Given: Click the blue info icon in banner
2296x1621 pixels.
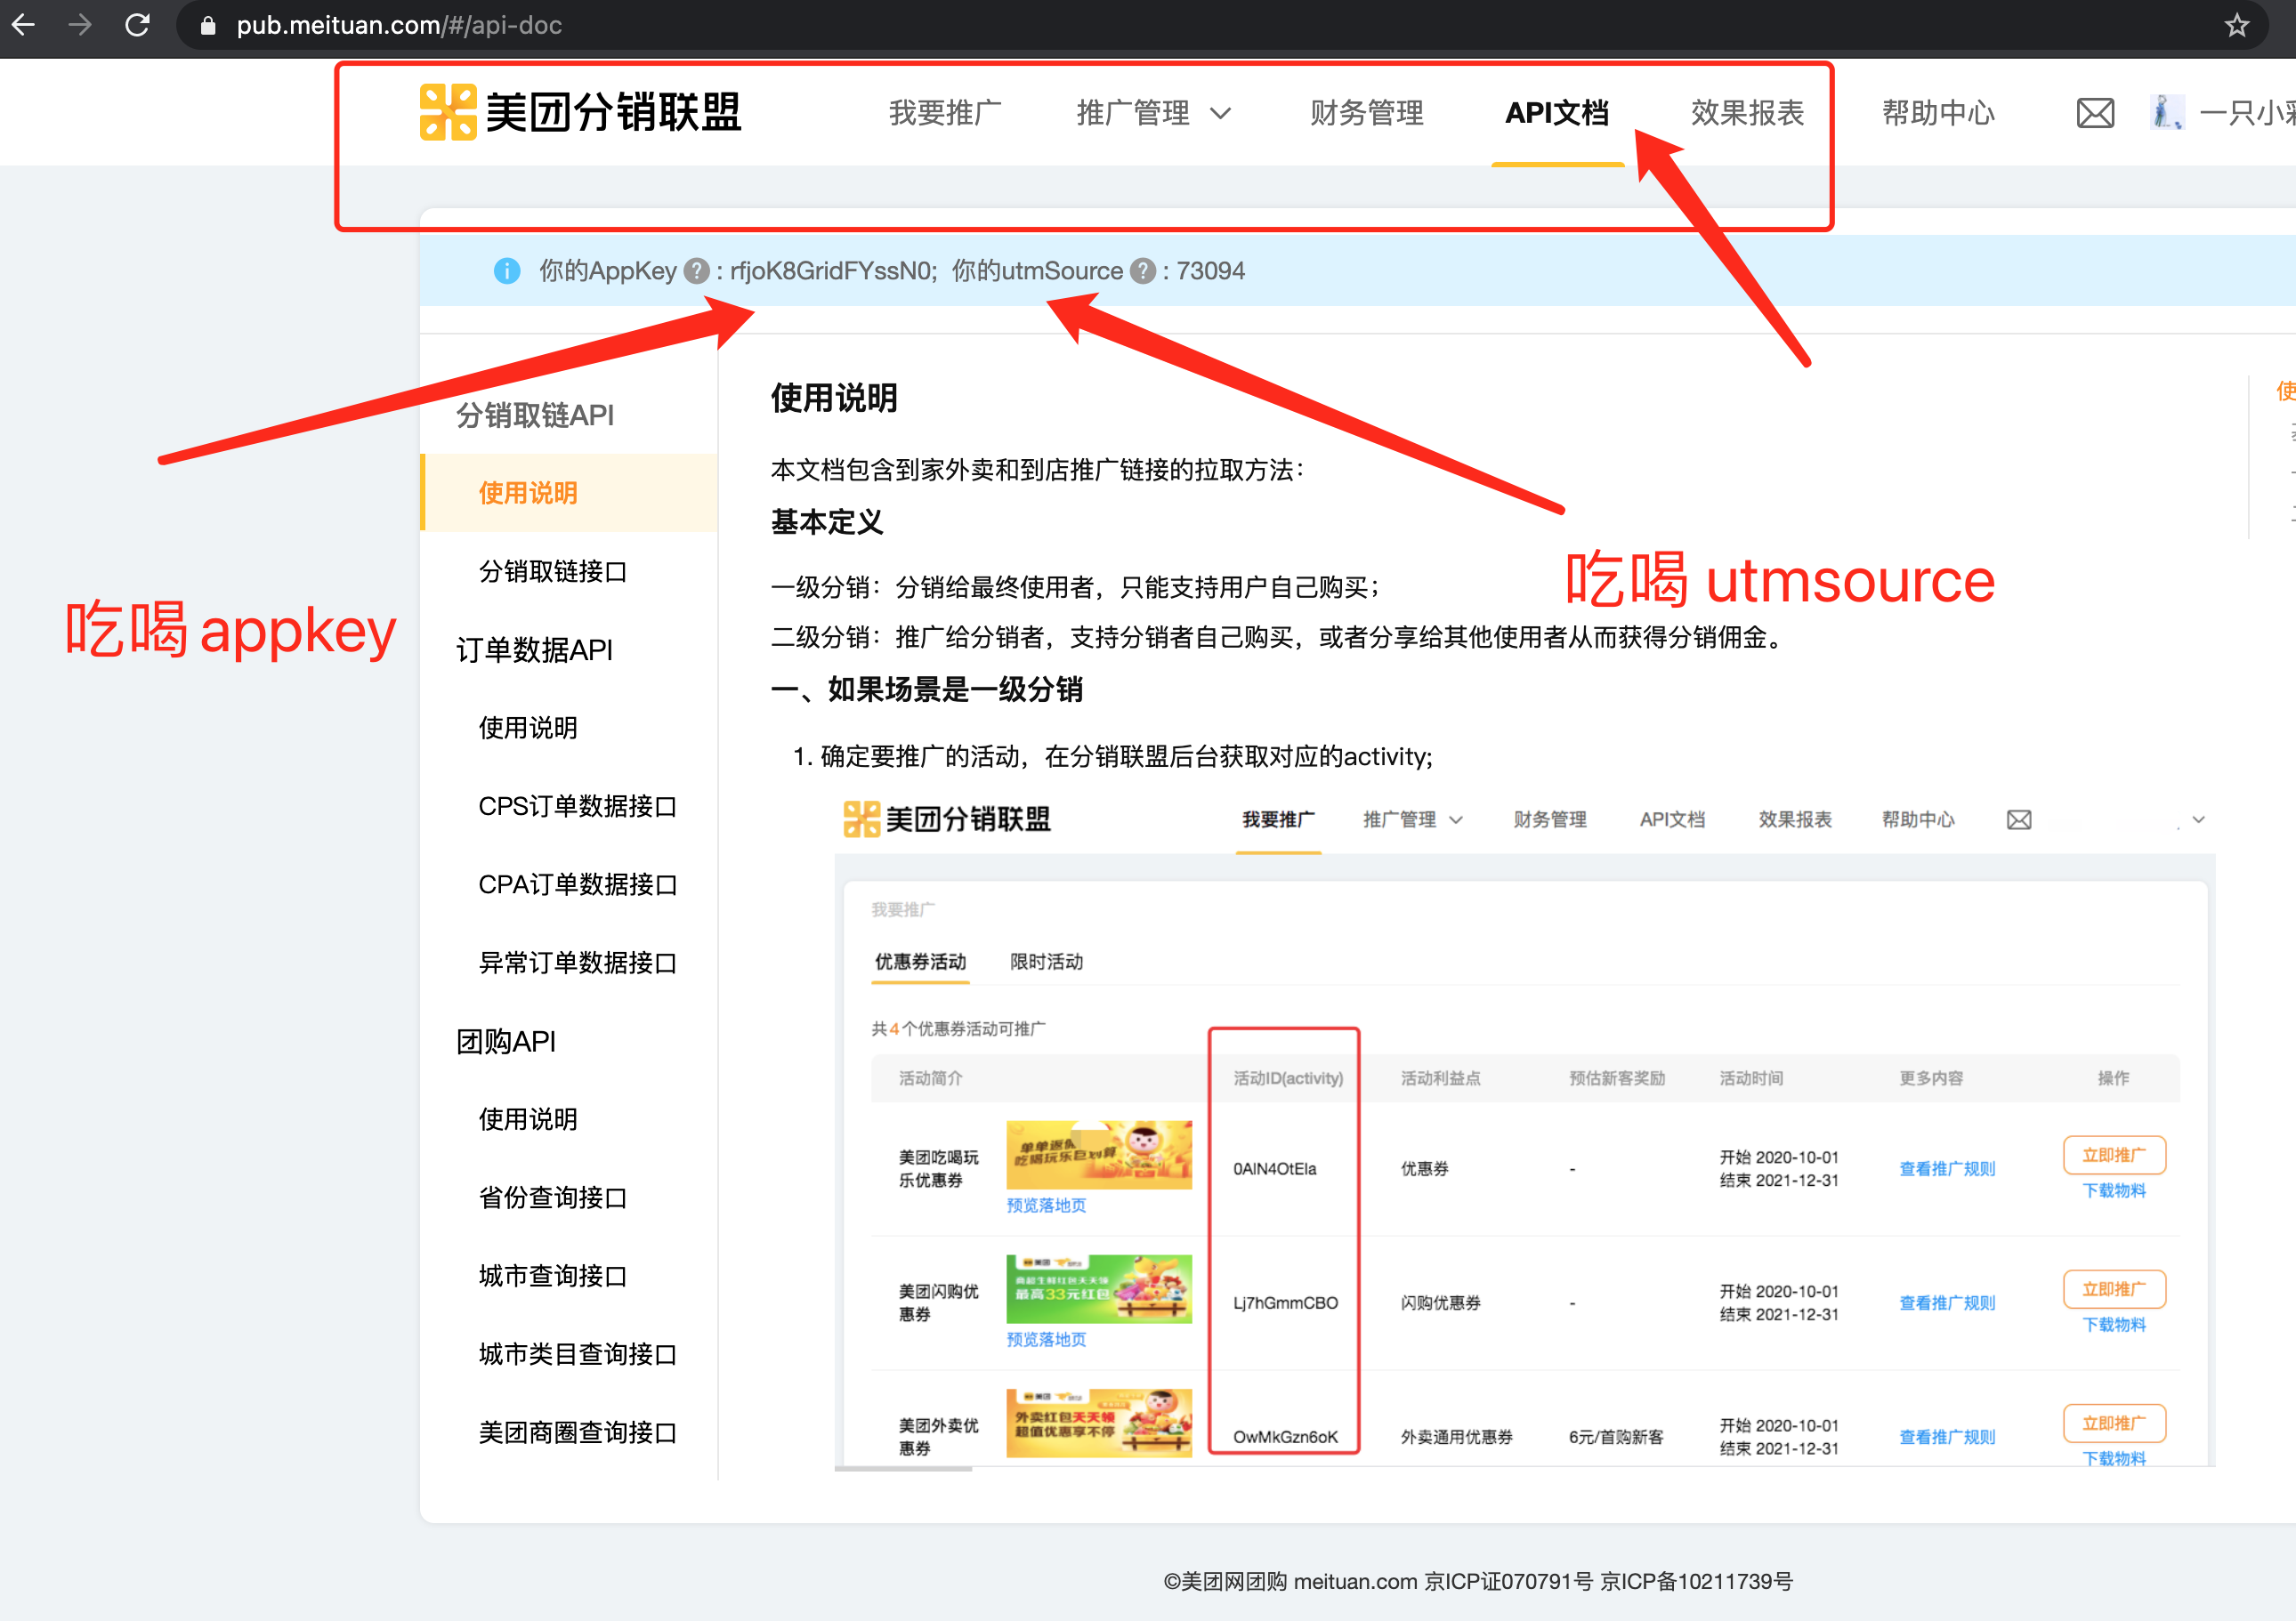Looking at the screenshot, I should pos(507,271).
